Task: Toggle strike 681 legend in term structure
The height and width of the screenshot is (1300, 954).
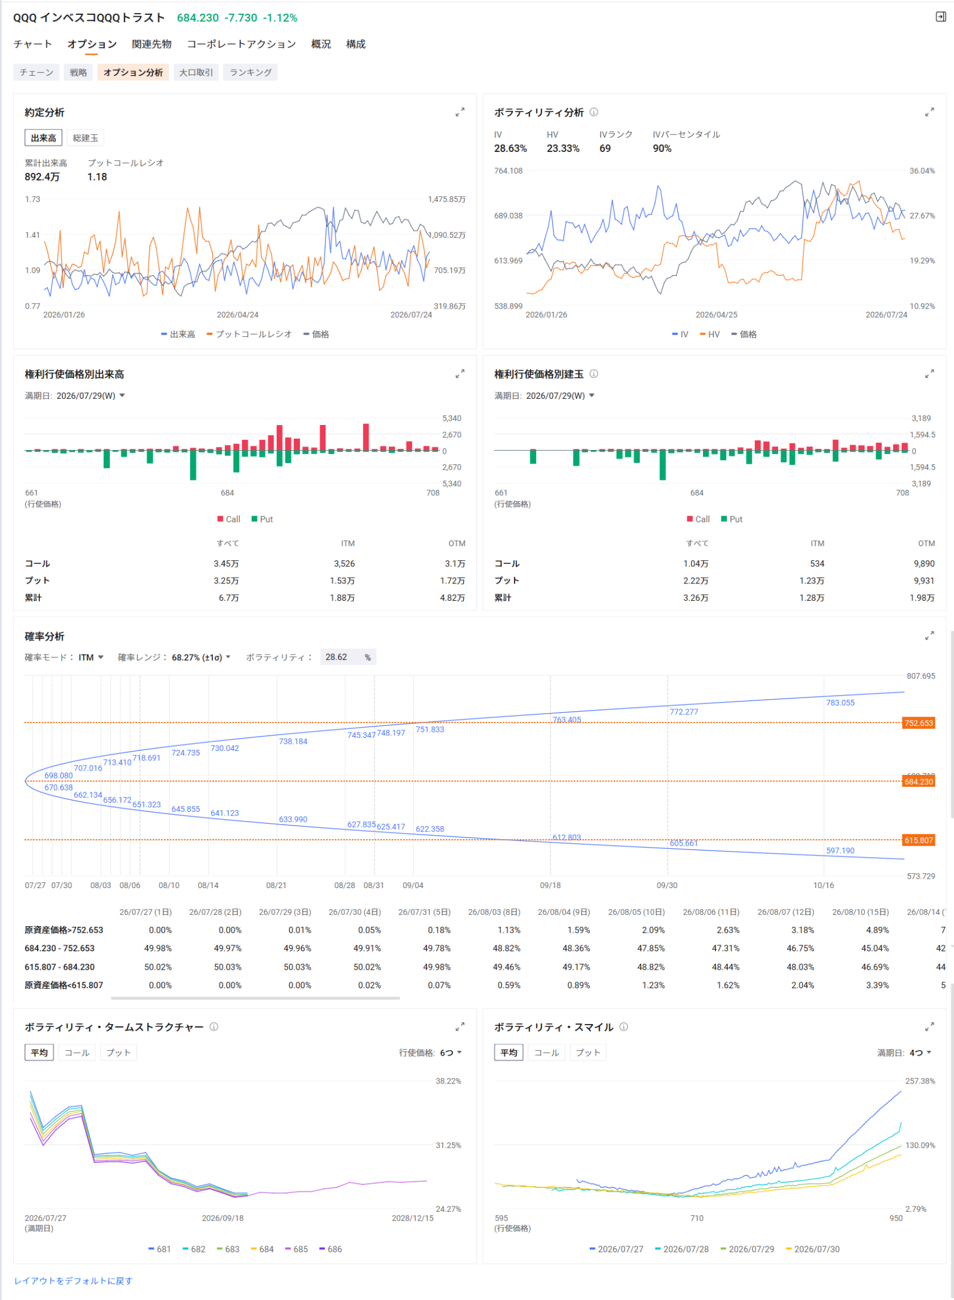Action: coord(160,1249)
